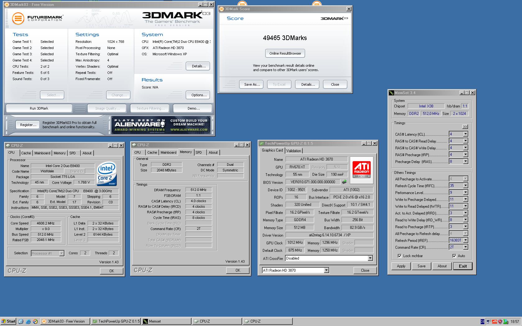Click the Online ResultBrowser button
522x326 pixels.
(x=285, y=53)
